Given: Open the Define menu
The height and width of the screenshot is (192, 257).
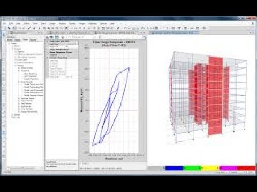Looking at the screenshot, I should click(26, 23).
